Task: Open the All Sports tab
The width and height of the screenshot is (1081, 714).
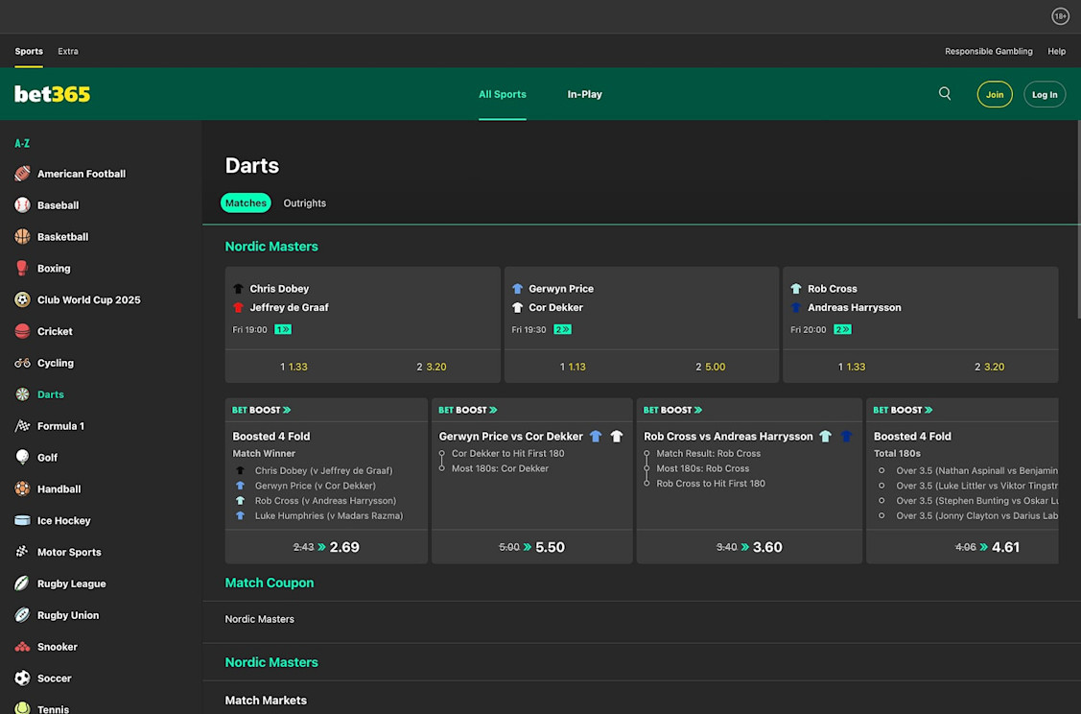Action: point(503,94)
